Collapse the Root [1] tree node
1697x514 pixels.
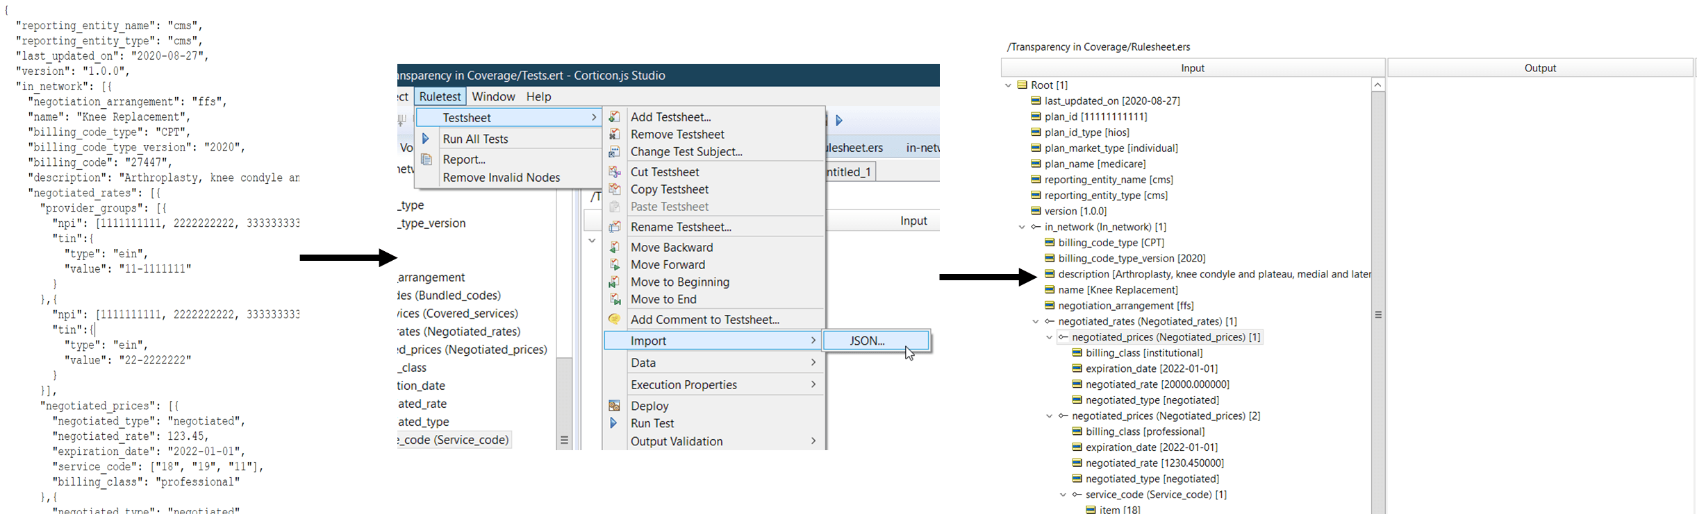(1009, 85)
